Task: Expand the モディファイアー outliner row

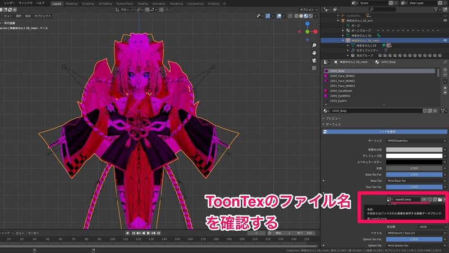Action: click(x=348, y=50)
